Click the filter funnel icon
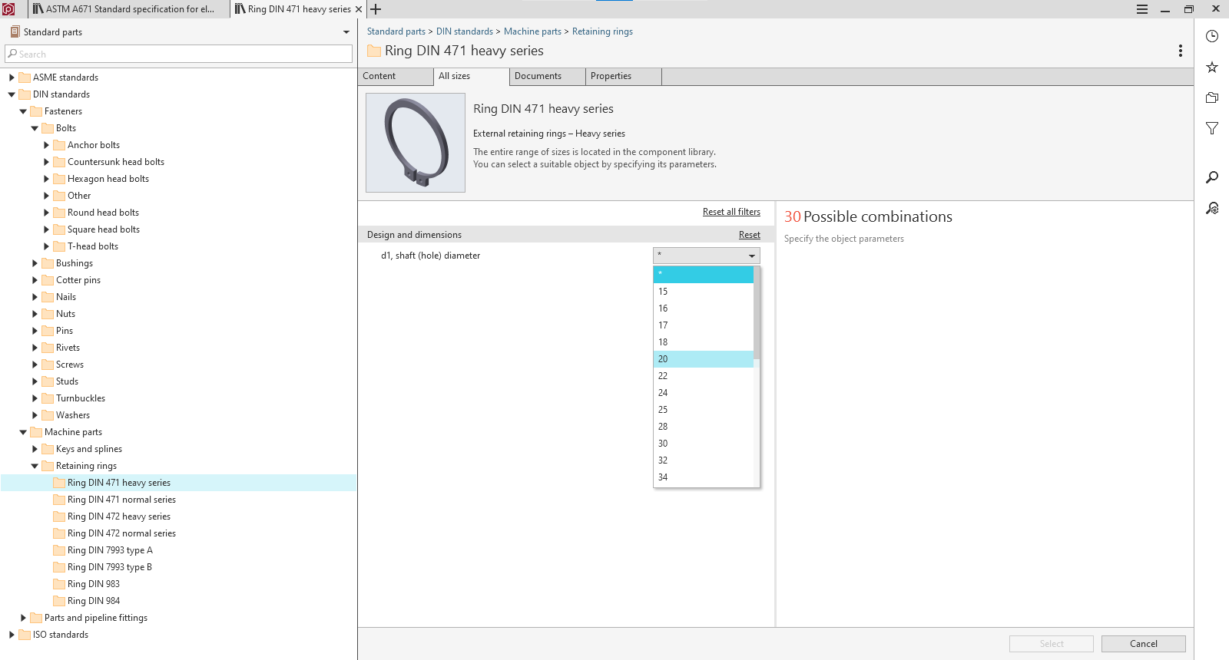The height and width of the screenshot is (660, 1229). coord(1212,128)
